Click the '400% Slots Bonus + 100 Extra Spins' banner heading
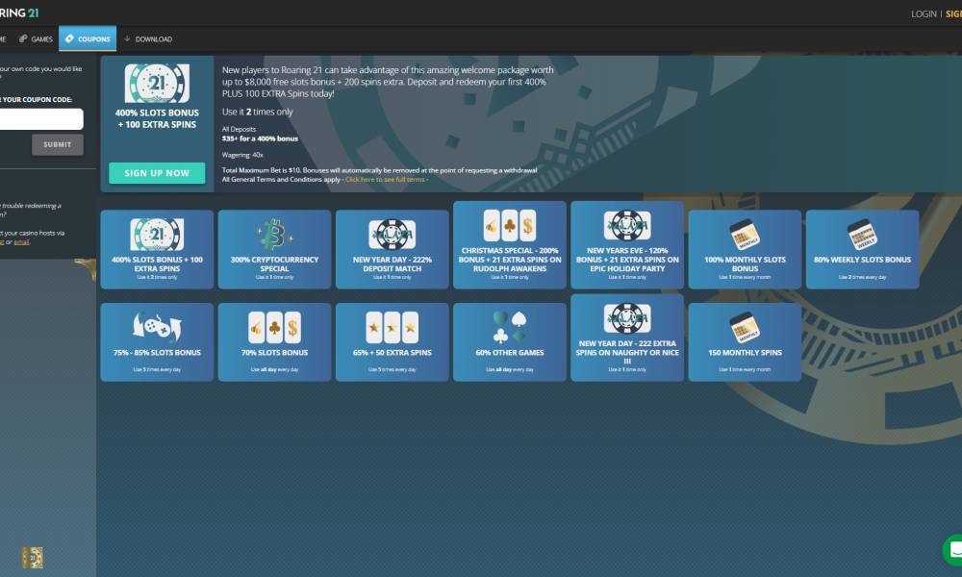Screen dimensions: 962x577 157,118
